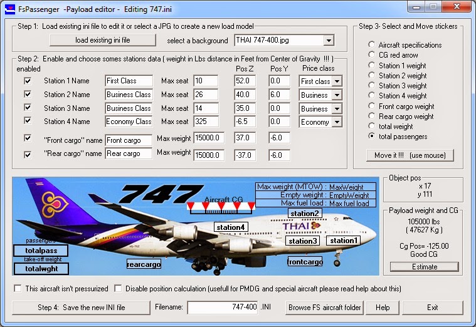Click Browse FS aircraft folder button
This screenshot has width=476, height=327.
click(x=324, y=308)
